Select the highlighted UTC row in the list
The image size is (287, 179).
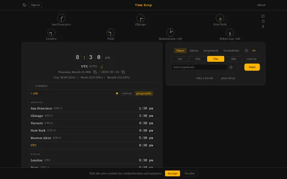[x=91, y=145]
